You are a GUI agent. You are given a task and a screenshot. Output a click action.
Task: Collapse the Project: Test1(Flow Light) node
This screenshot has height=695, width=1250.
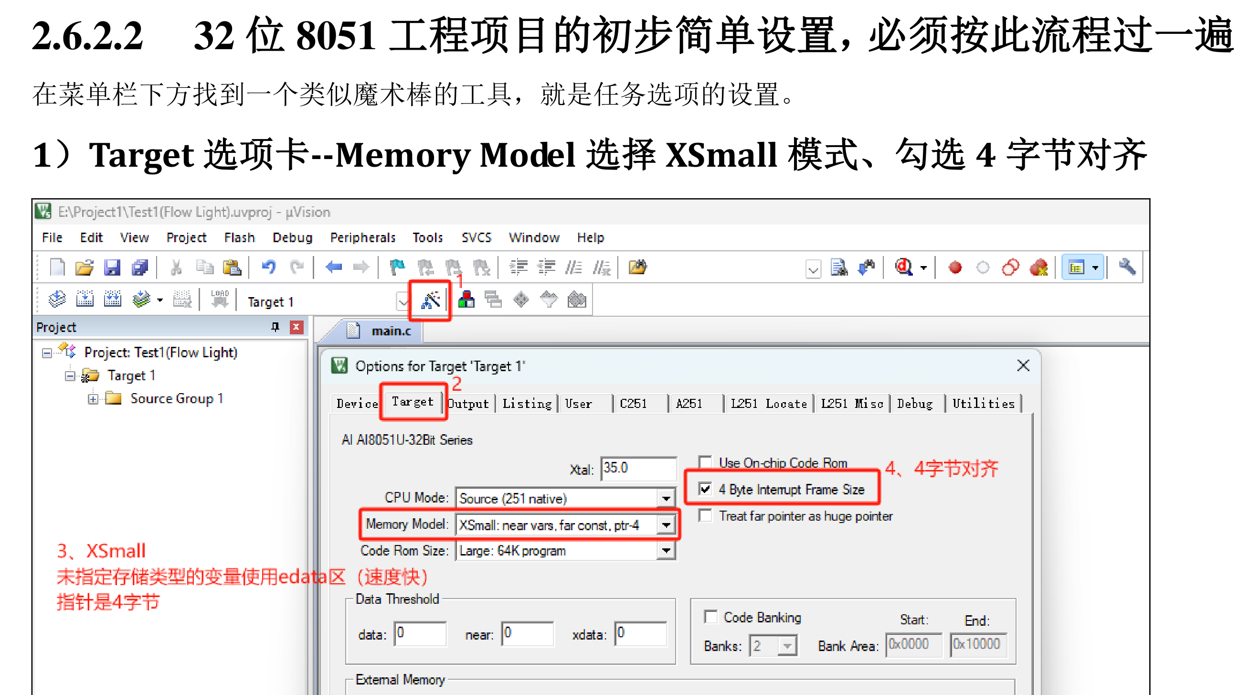[47, 353]
